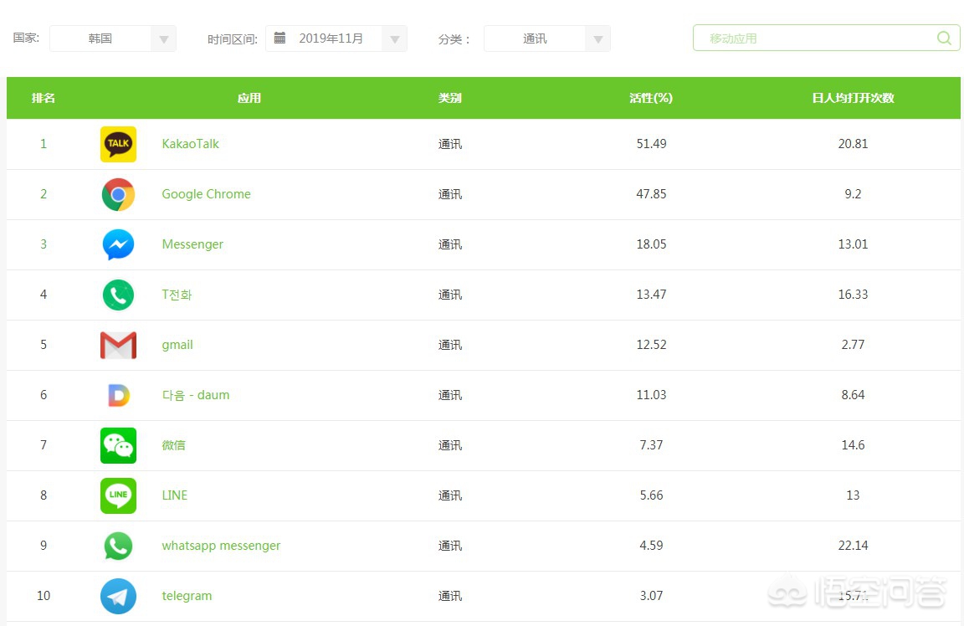964x626 pixels.
Task: Click the LINE app icon
Action: point(118,495)
